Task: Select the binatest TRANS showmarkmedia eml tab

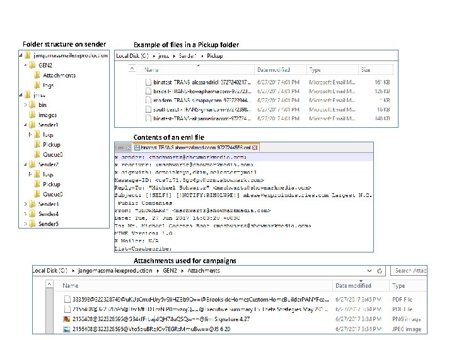Action: click(x=195, y=147)
